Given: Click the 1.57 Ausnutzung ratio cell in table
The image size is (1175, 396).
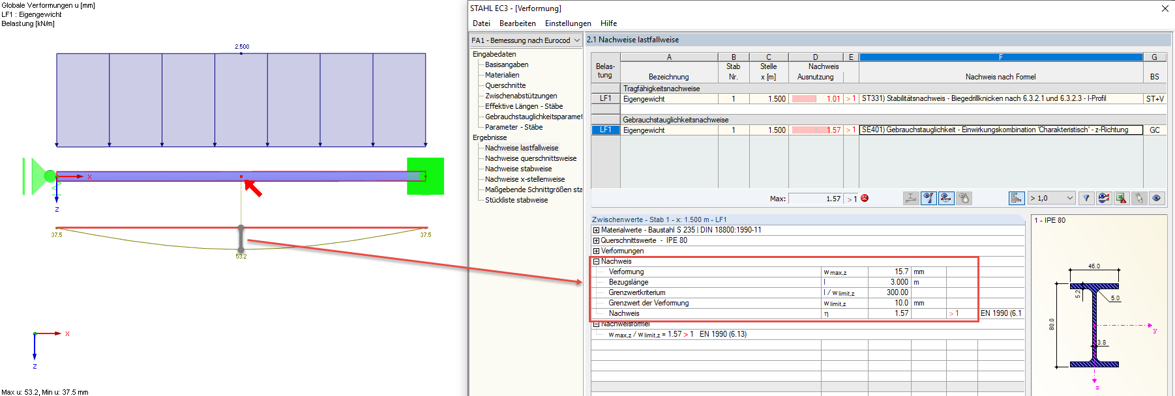Looking at the screenshot, I should pyautogui.click(x=816, y=130).
